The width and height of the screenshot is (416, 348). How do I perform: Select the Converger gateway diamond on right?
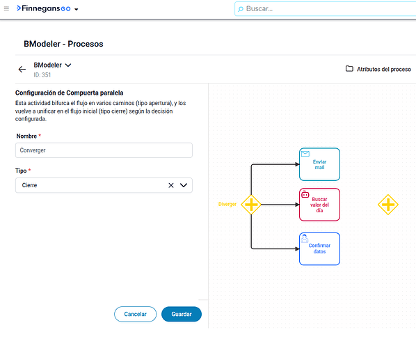pos(388,205)
